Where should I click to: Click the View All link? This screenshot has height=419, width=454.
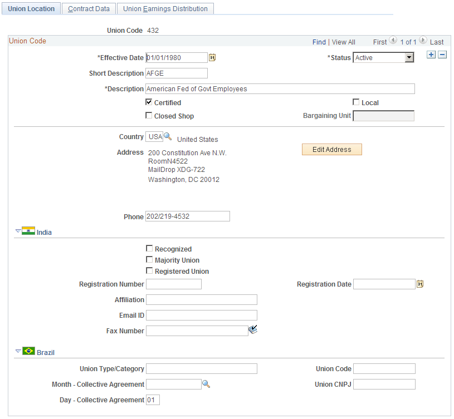pos(343,42)
